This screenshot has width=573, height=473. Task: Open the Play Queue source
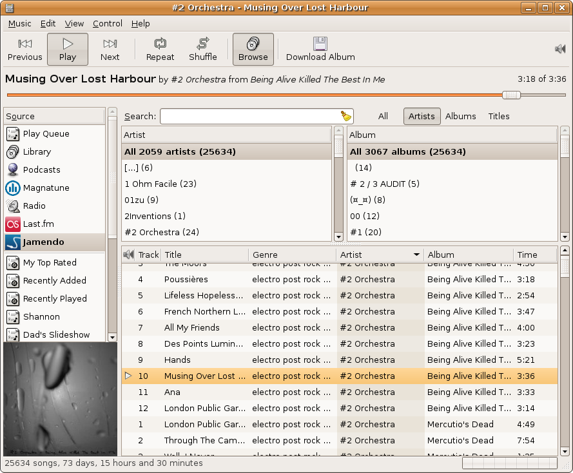pyautogui.click(x=55, y=134)
